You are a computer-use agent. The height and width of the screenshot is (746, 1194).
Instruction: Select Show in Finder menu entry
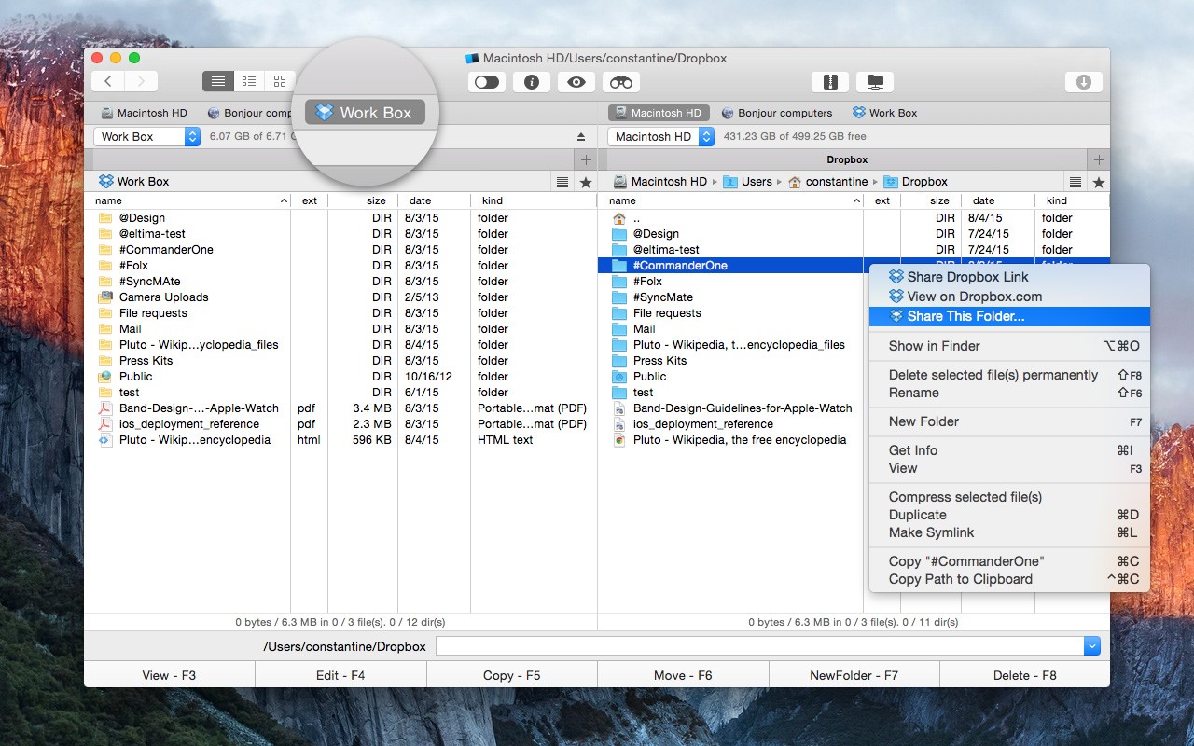(934, 346)
